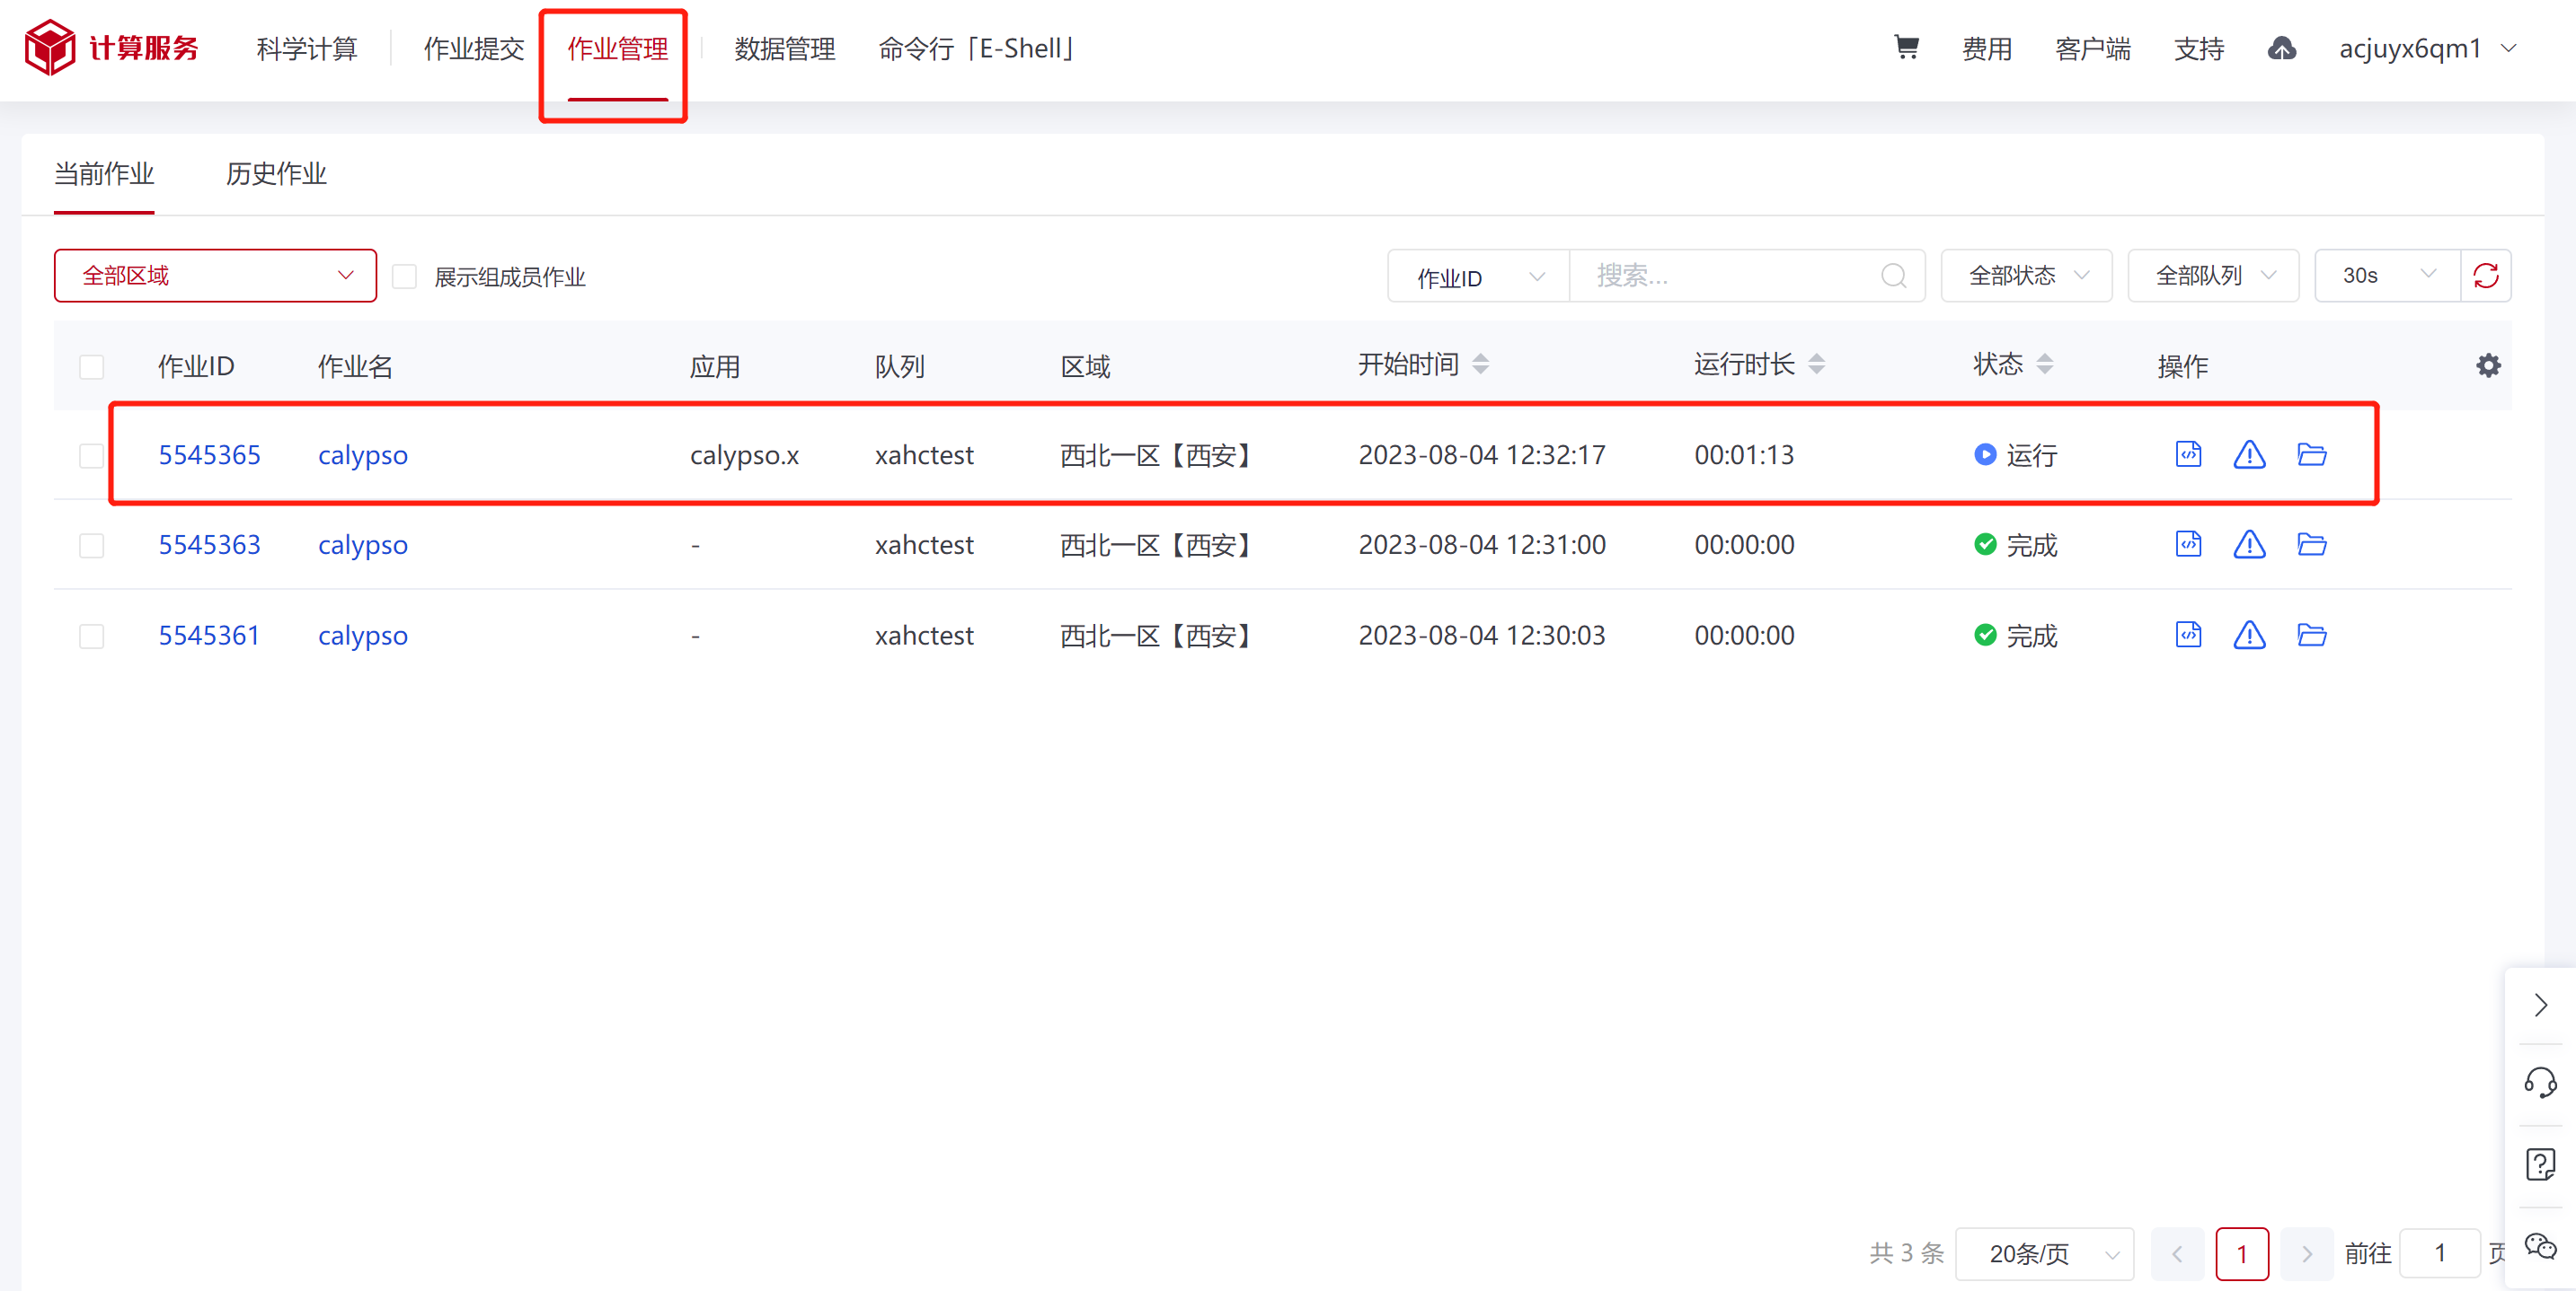This screenshot has width=2576, height=1291.
Task: Select checkbox for job 5545363
Action: point(91,546)
